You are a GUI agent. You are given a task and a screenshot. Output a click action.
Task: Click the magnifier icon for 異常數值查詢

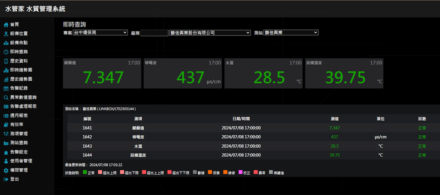coord(6,97)
